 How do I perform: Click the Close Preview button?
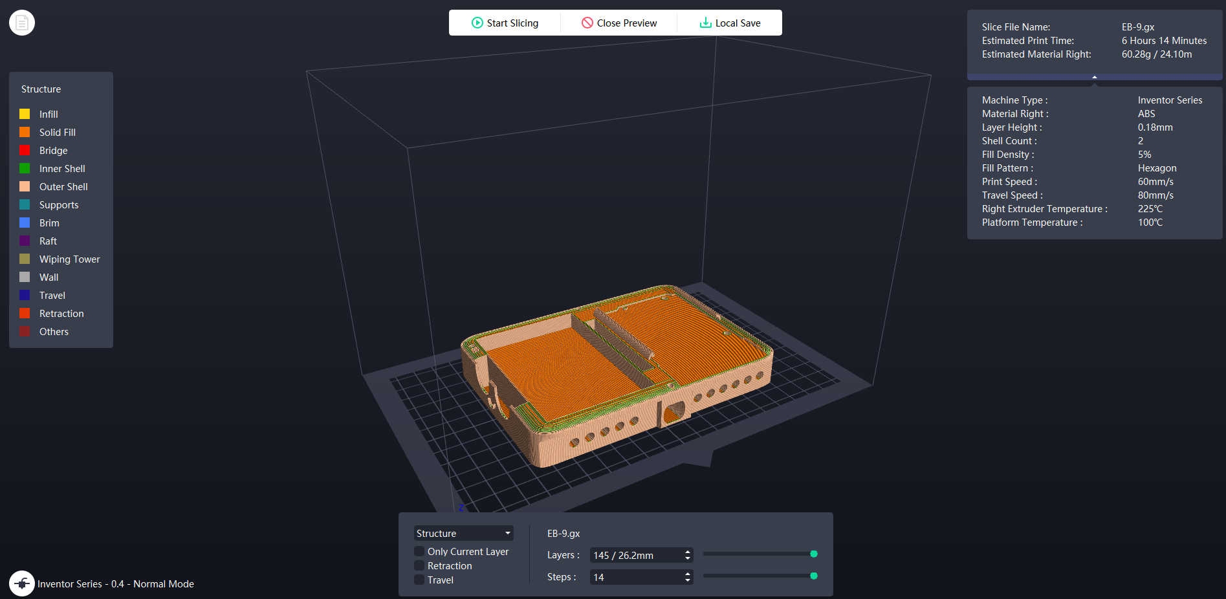(x=619, y=23)
